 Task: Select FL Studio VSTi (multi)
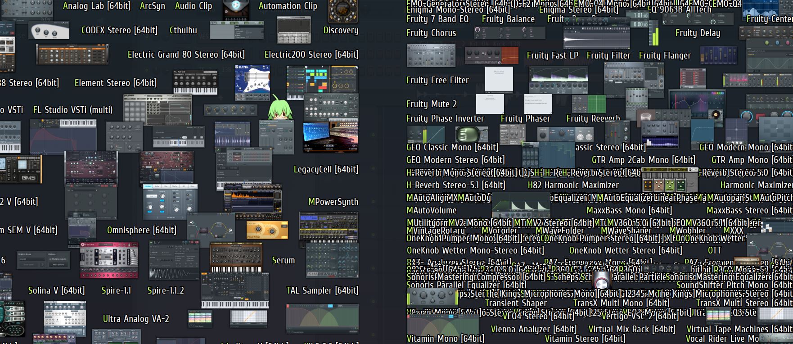coord(73,110)
